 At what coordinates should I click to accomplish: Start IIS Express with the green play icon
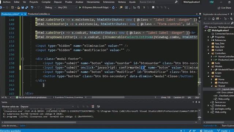(x=80, y=7)
